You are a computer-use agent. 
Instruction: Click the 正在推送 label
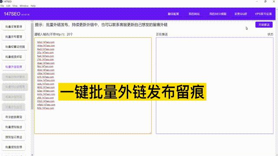pos(162,34)
